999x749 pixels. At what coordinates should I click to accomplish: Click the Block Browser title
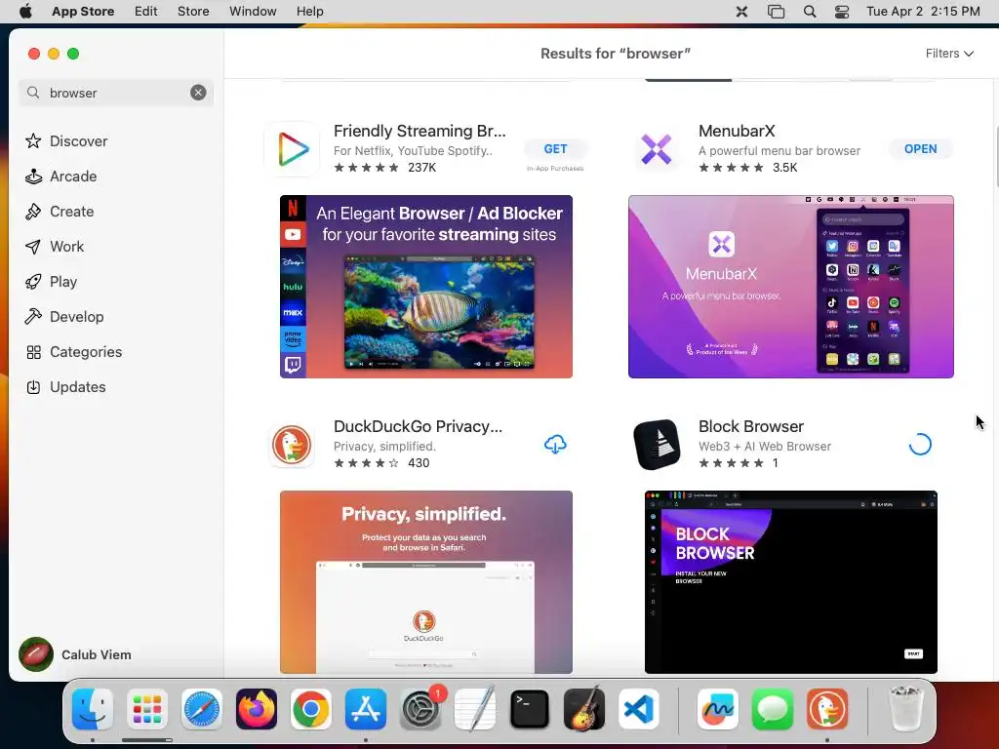(x=751, y=427)
